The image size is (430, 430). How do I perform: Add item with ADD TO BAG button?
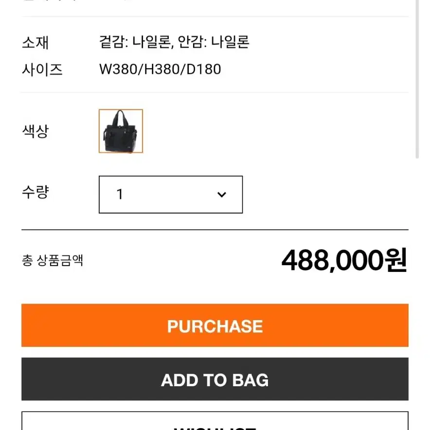[215, 379]
